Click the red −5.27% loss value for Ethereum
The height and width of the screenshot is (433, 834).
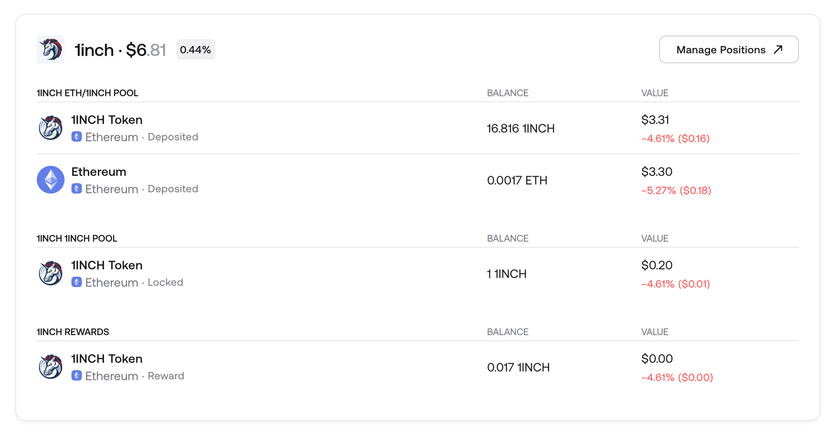click(x=676, y=190)
